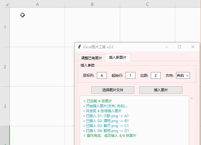Select the 插入新图片 tab

(x=118, y=57)
